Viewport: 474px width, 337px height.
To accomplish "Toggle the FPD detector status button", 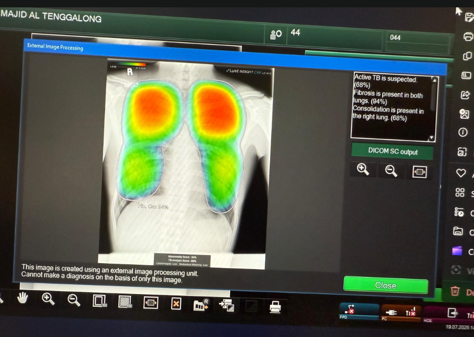I will (359, 310).
